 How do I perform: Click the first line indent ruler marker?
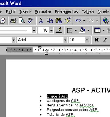pyautogui.click(x=40, y=48)
